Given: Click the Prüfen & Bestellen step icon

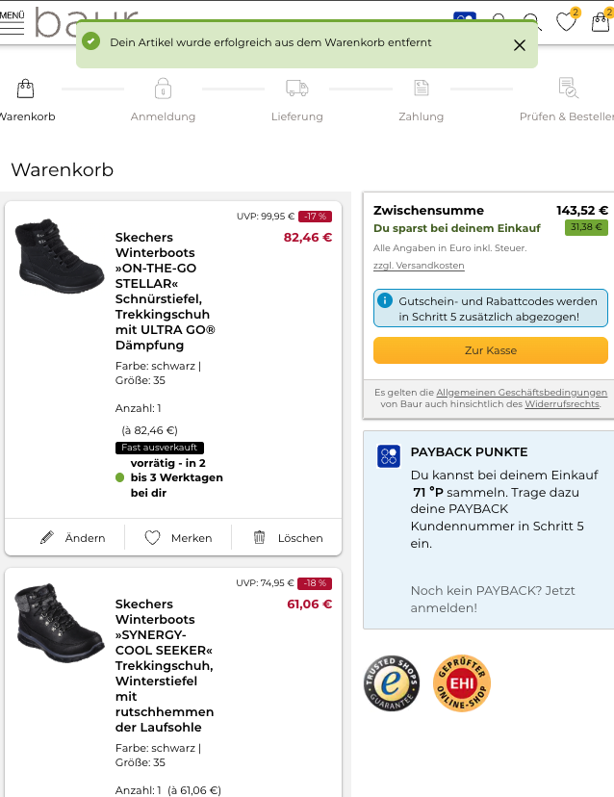Looking at the screenshot, I should coord(567,89).
